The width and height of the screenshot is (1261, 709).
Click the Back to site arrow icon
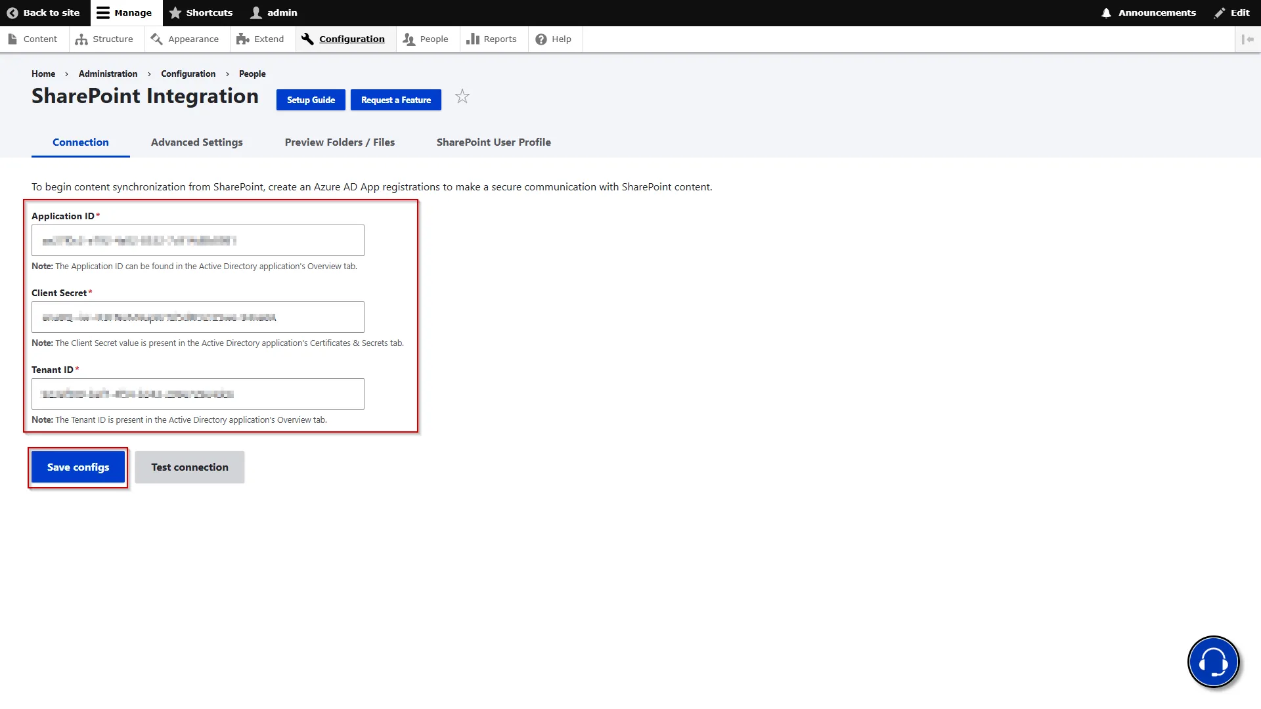(x=12, y=12)
